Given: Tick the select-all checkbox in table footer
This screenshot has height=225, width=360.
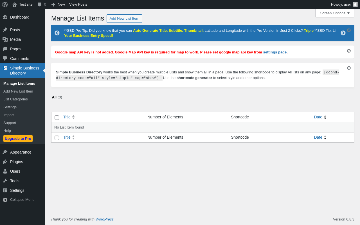Looking at the screenshot, I should (x=57, y=138).
